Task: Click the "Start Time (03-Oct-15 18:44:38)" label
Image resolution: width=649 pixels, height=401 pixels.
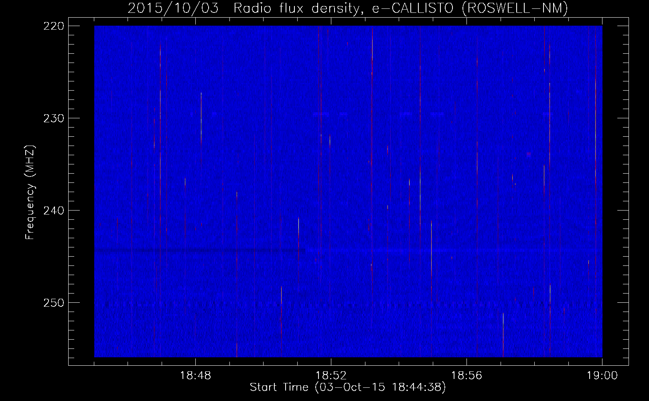Action: (348, 387)
